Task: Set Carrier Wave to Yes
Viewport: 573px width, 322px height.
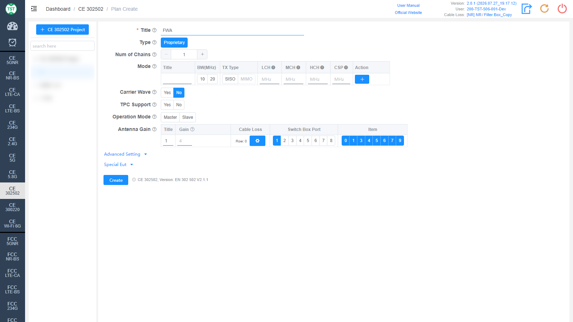Action: (167, 93)
